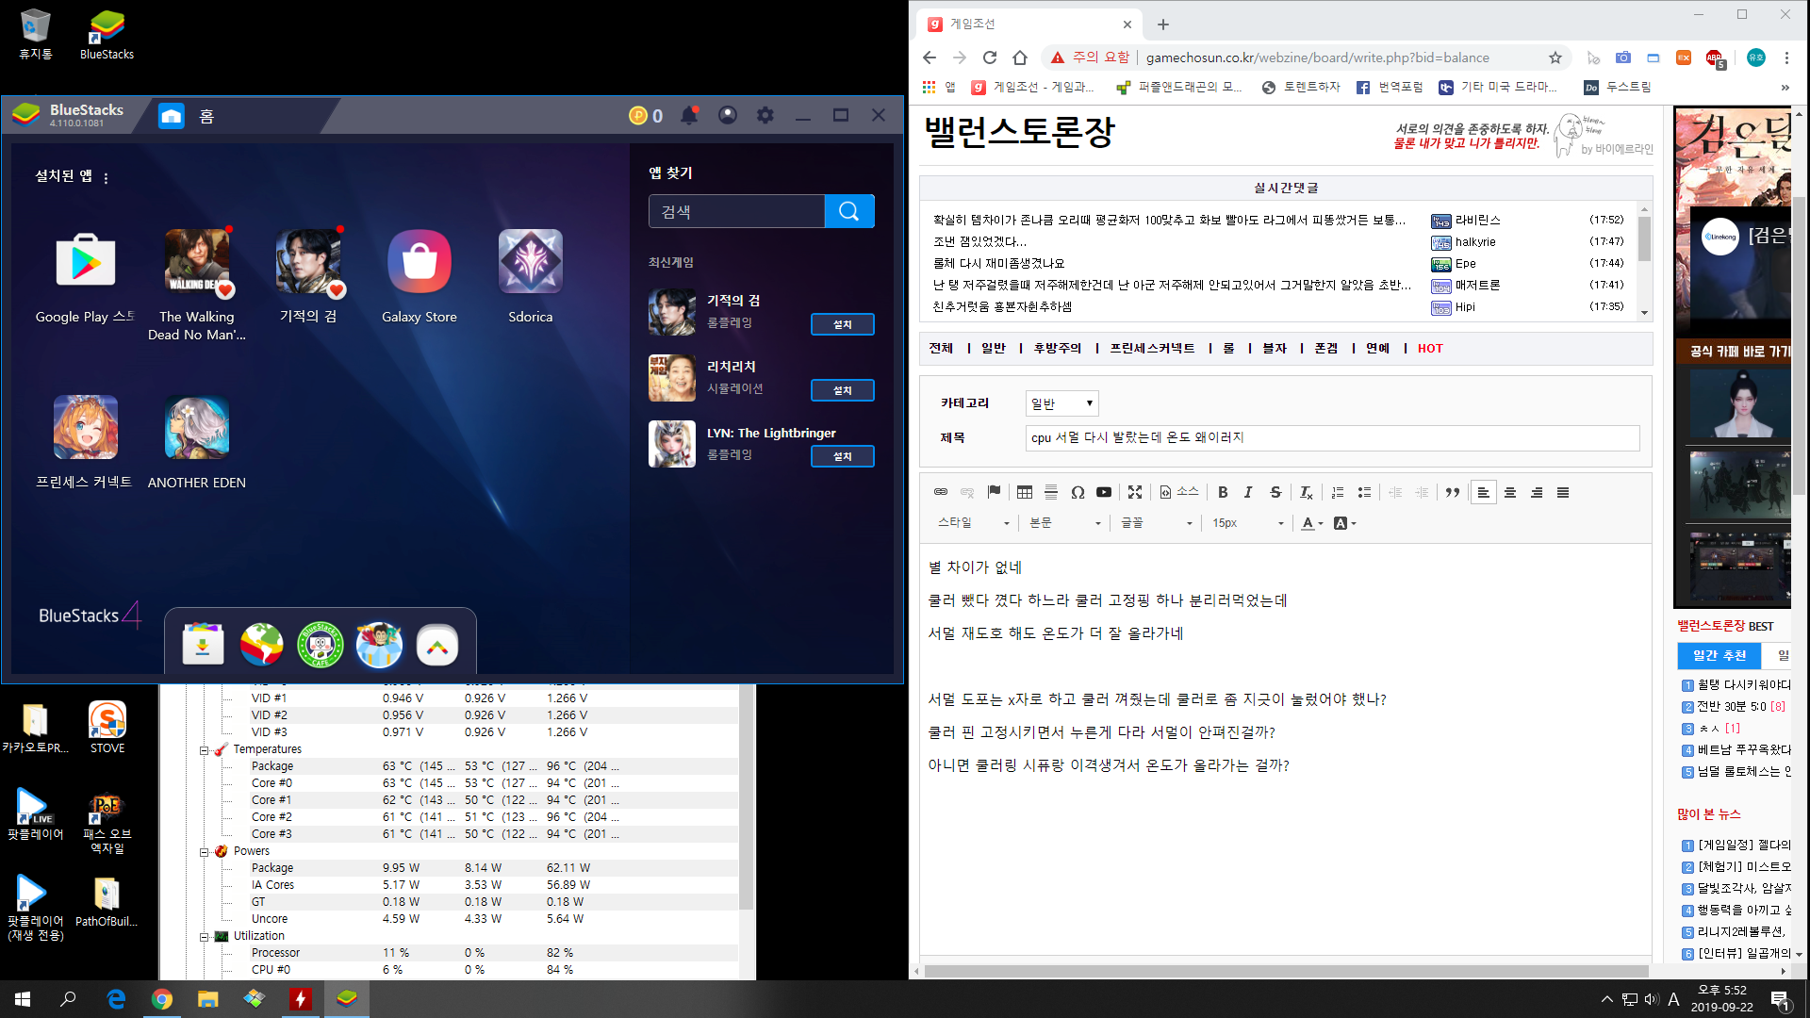1810x1018 pixels.
Task: Open the text color picker
Action: pyautogui.click(x=1312, y=523)
